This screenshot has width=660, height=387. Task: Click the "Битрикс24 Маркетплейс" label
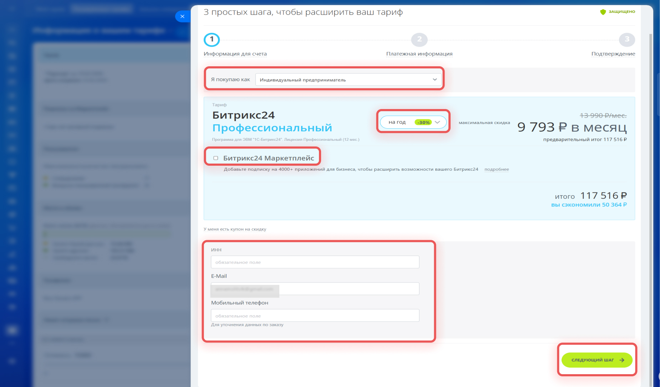[269, 158]
